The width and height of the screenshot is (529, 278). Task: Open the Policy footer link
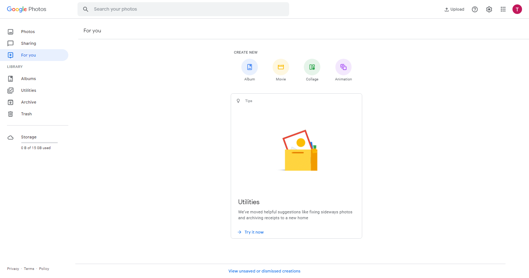(x=44, y=269)
